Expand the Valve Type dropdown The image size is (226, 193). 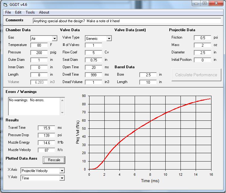pos(109,39)
